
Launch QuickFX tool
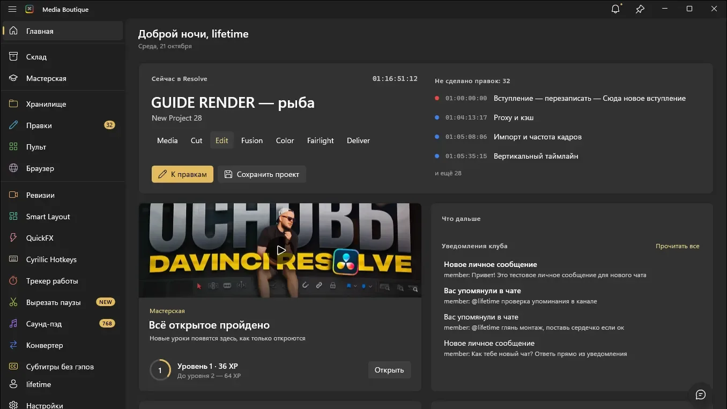(x=63, y=238)
